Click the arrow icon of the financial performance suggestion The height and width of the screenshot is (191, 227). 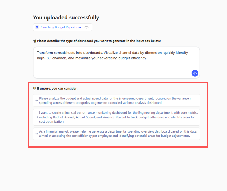coord(36,117)
